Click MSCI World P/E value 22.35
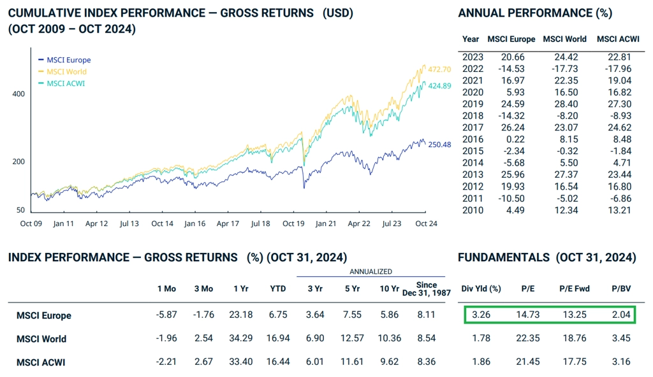 tap(527, 338)
